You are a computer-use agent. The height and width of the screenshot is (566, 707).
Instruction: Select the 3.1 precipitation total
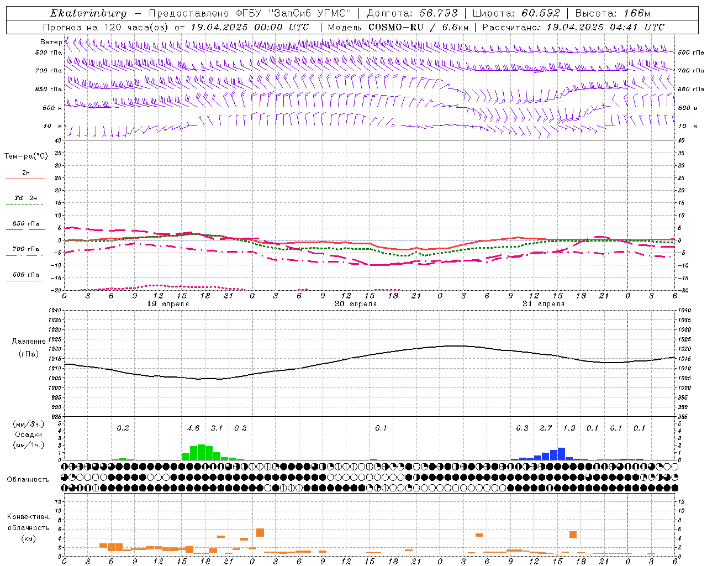[x=217, y=428]
